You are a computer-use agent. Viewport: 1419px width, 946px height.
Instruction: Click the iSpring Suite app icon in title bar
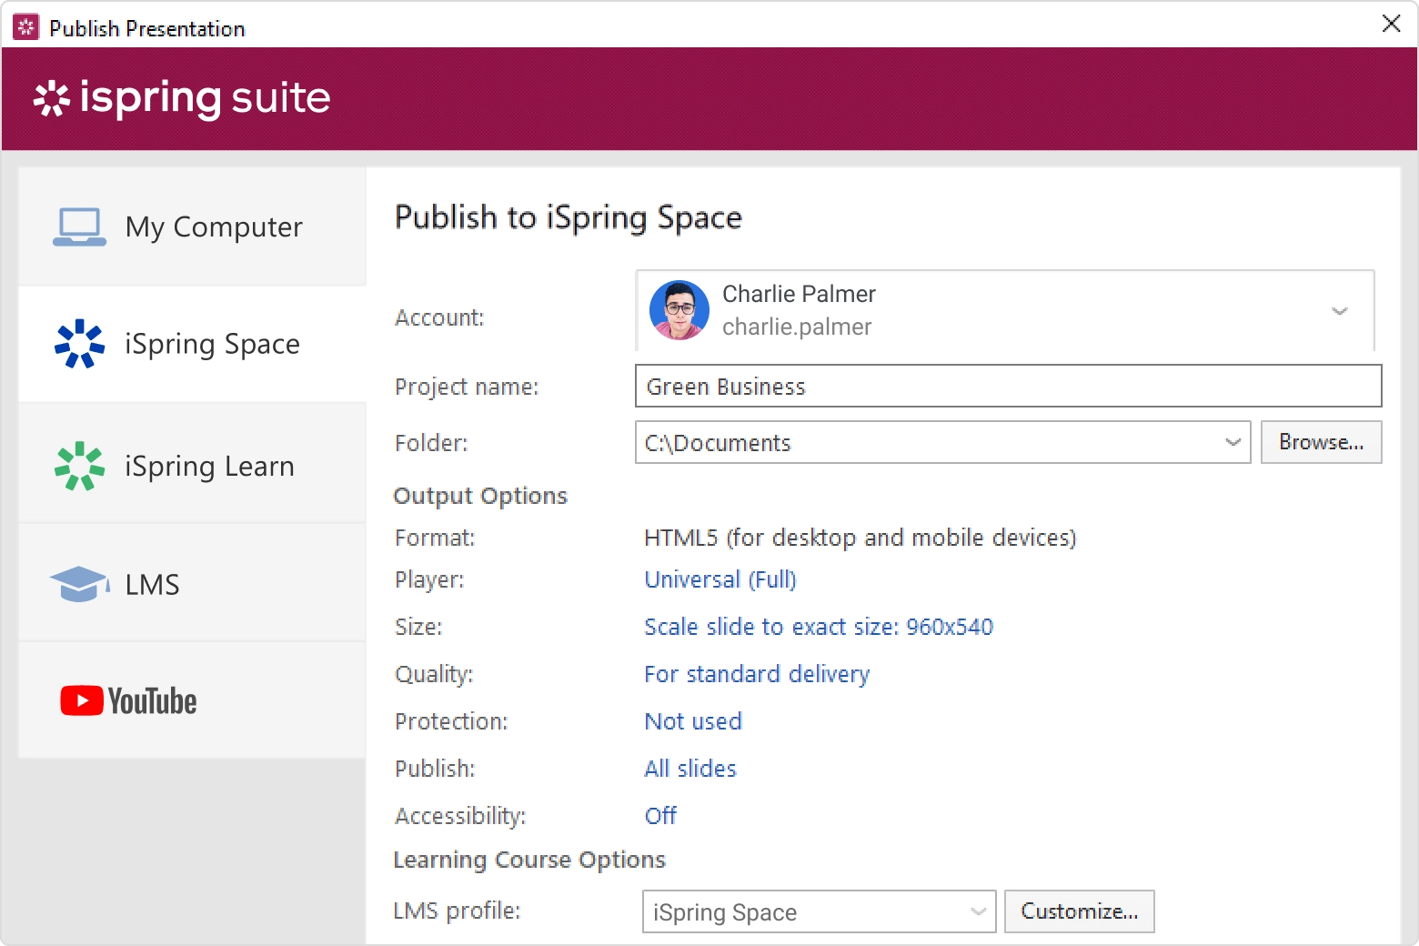click(x=25, y=27)
